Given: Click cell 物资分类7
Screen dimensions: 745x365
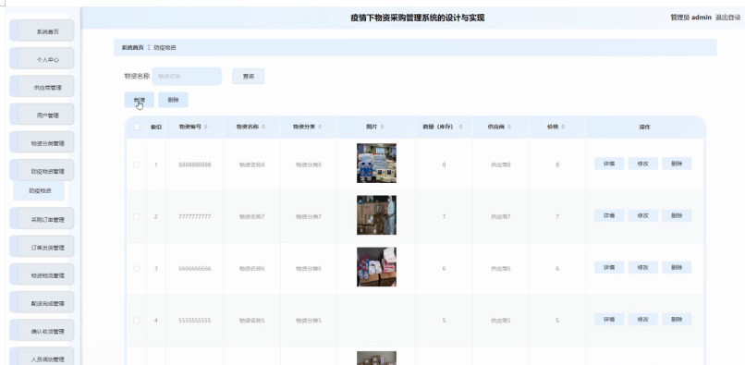Looking at the screenshot, I should pos(309,216).
